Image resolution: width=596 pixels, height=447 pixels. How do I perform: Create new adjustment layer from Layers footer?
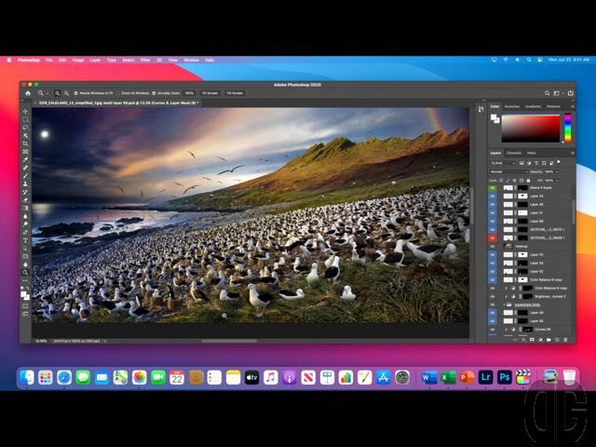540,339
